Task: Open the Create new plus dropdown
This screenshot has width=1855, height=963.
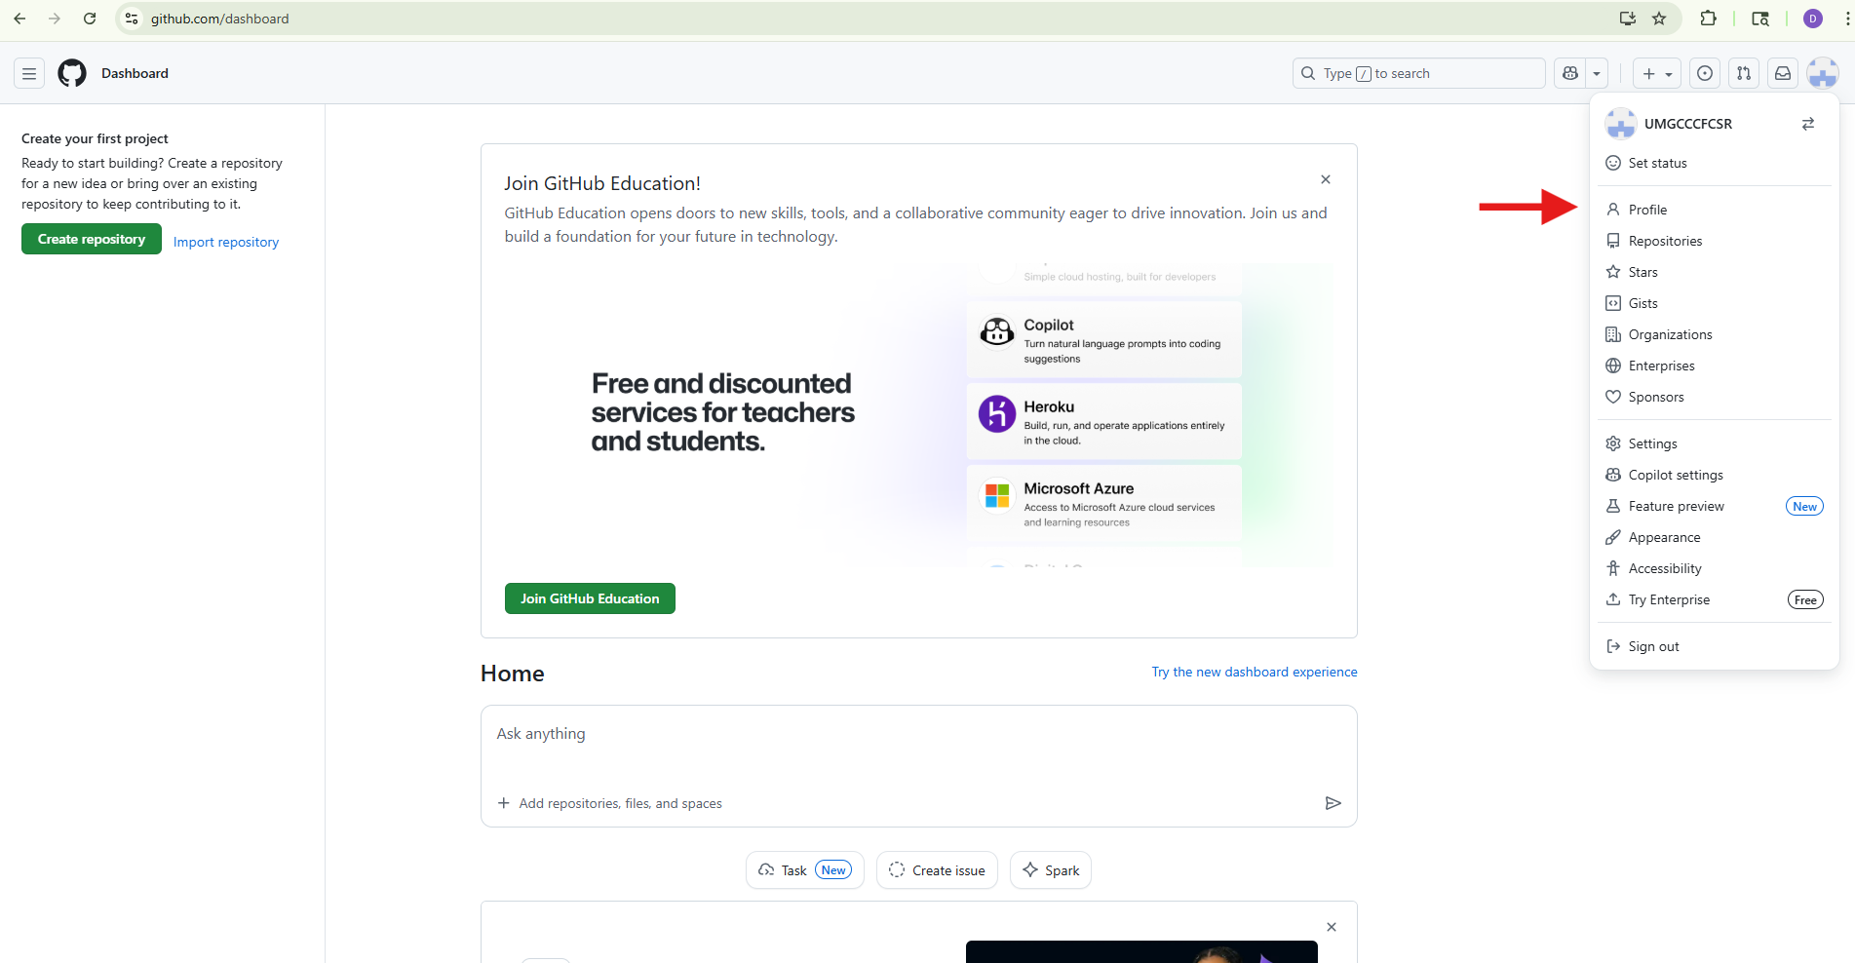Action: click(1656, 73)
